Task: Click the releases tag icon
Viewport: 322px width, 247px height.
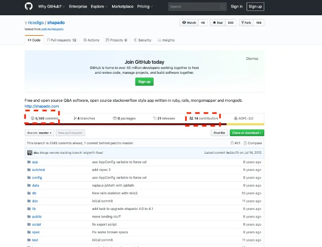Action: (x=155, y=118)
